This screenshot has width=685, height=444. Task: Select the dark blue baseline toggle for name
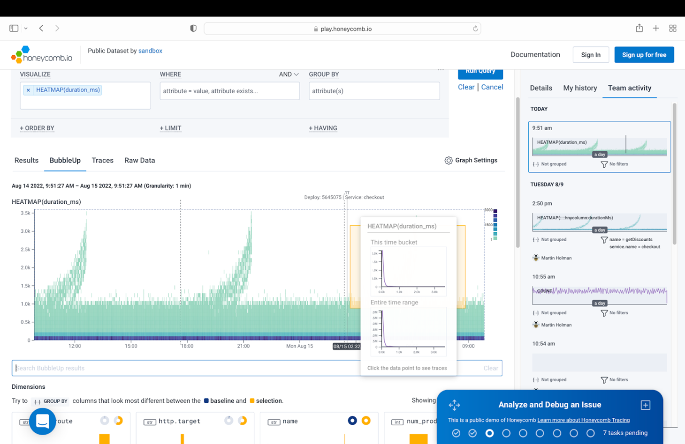point(352,421)
